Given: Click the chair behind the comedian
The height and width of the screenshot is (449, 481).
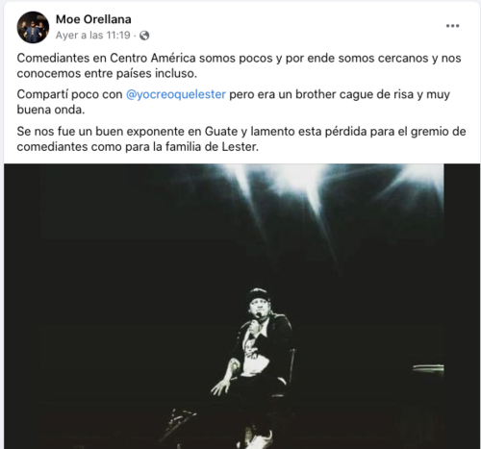Looking at the screenshot, I should pyautogui.click(x=287, y=372).
